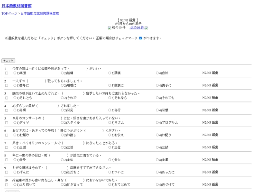Choose 3)順調に for question 2
This screenshot has height=192, width=256.
(x=110, y=85)
